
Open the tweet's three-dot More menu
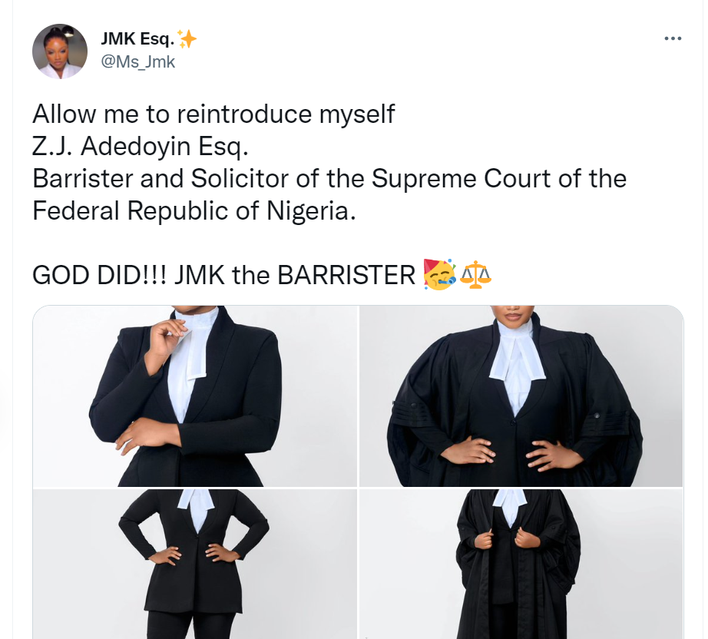coord(672,38)
